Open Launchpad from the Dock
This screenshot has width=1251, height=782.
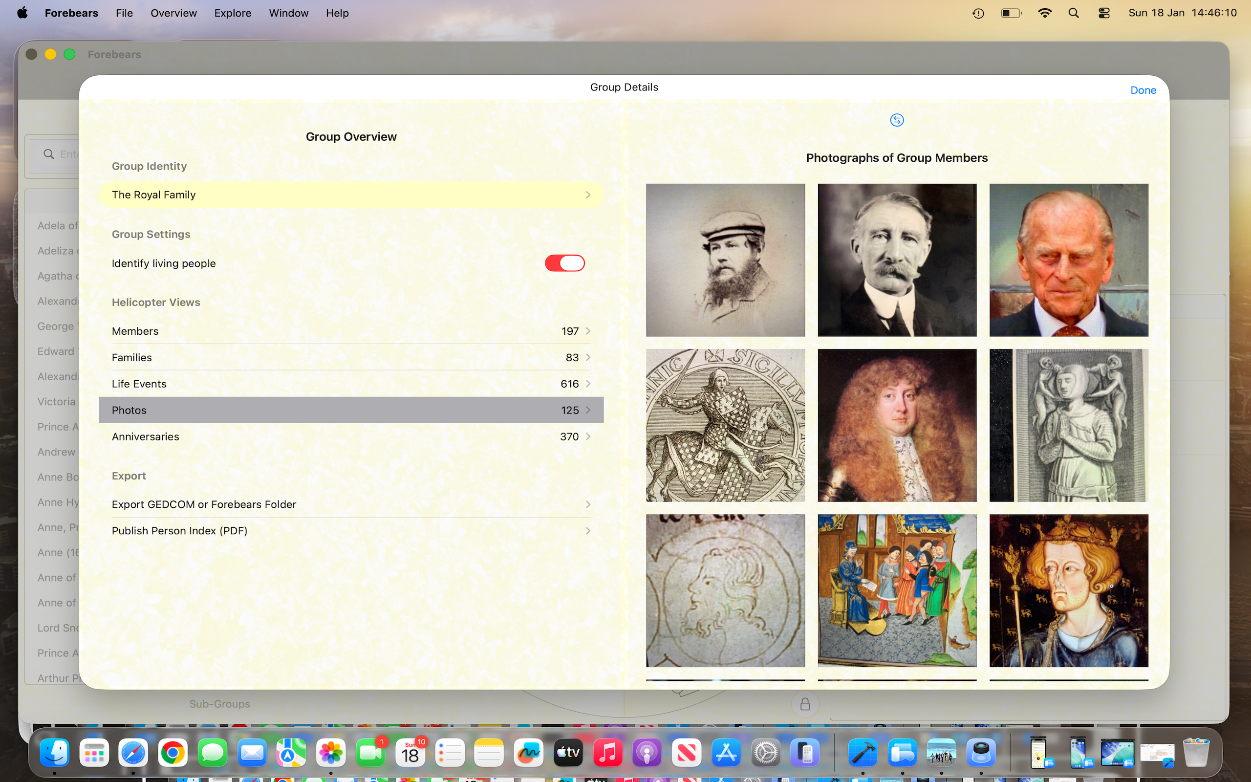point(94,753)
